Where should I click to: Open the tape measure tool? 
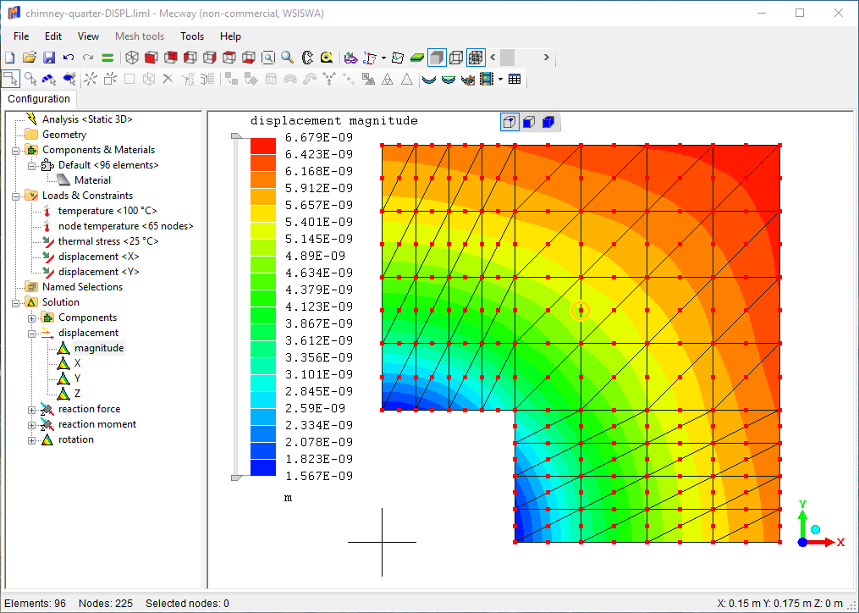click(x=327, y=58)
